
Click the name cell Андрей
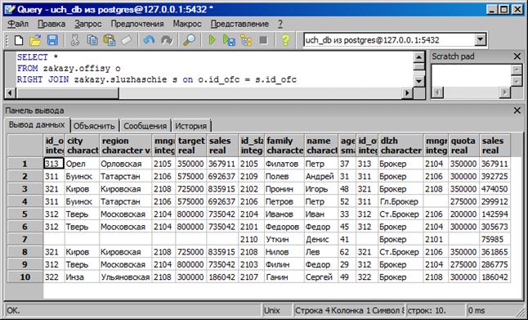pyautogui.click(x=321, y=176)
